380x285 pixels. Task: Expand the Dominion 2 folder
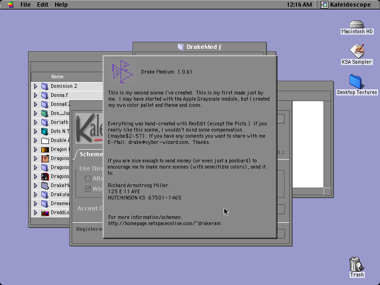pyautogui.click(x=35, y=86)
